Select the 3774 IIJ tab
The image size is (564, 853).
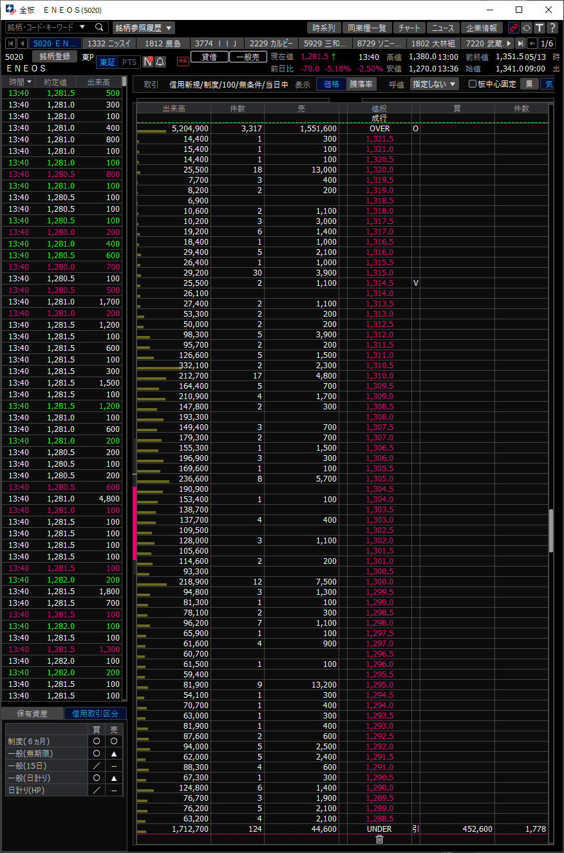coord(217,44)
